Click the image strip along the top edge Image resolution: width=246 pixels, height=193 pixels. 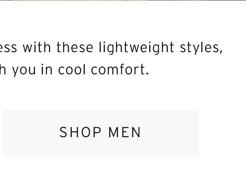click(x=123, y=0)
